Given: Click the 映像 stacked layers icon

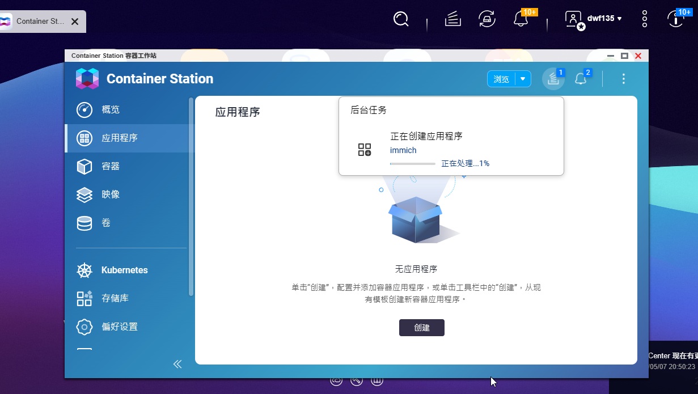Looking at the screenshot, I should 84,194.
